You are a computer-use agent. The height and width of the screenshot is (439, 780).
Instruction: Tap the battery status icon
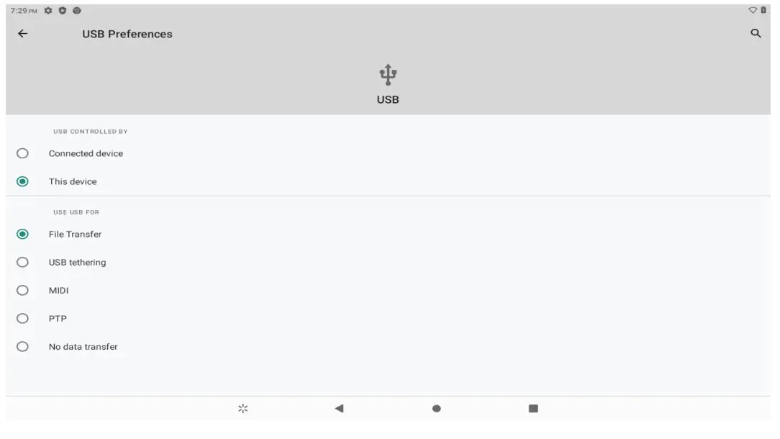pos(763,11)
